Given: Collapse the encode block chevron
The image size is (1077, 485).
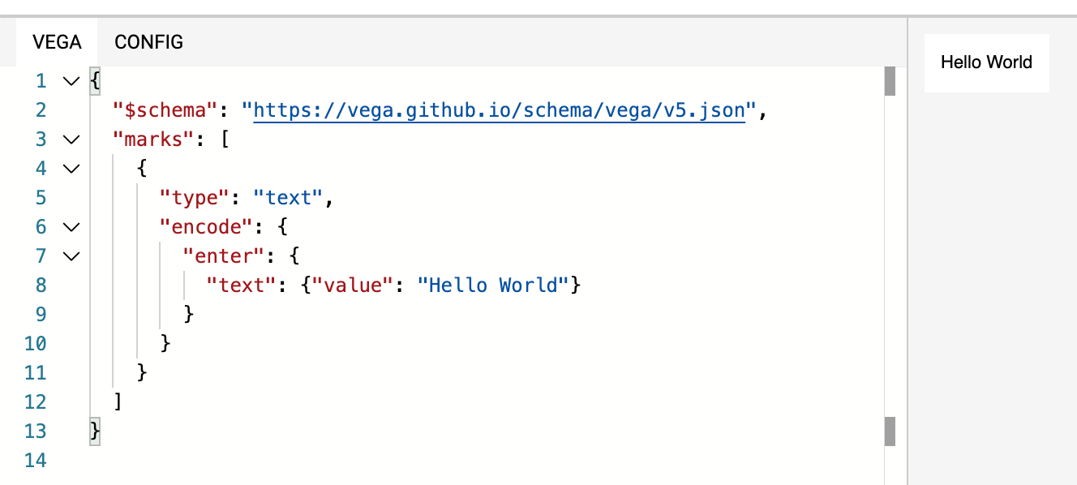Looking at the screenshot, I should [71, 227].
